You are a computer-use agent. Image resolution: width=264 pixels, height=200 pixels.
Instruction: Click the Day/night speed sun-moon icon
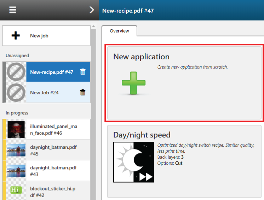point(133,162)
